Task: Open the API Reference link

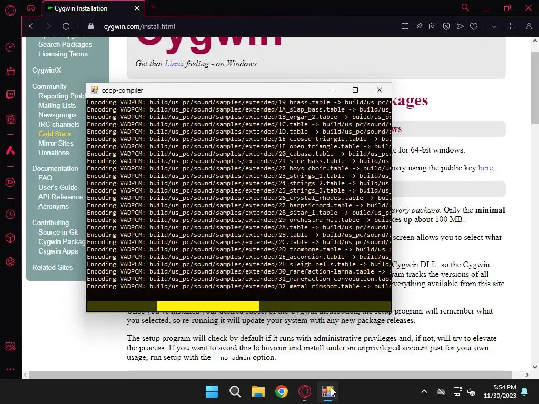Action: tap(61, 197)
